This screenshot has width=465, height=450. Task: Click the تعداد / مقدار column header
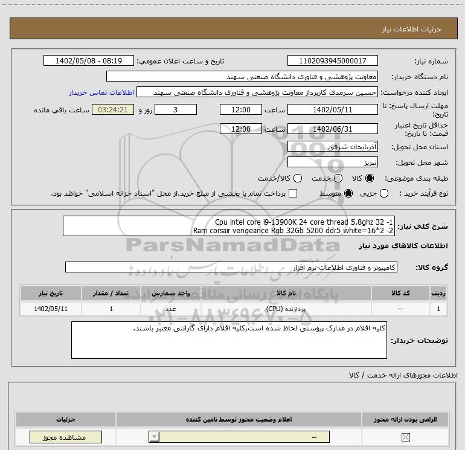111,293
